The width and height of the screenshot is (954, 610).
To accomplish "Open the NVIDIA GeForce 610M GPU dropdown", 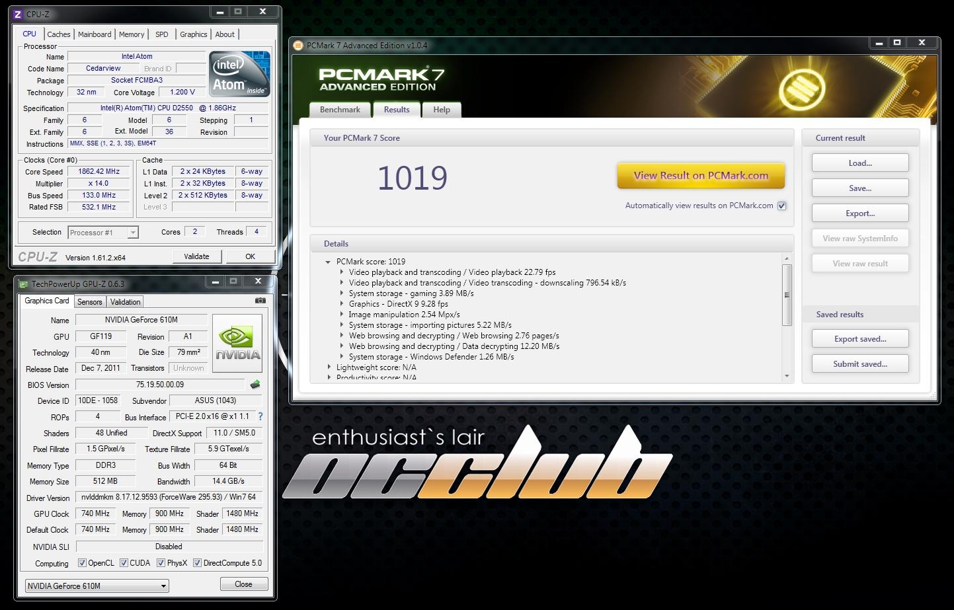I will click(x=97, y=586).
